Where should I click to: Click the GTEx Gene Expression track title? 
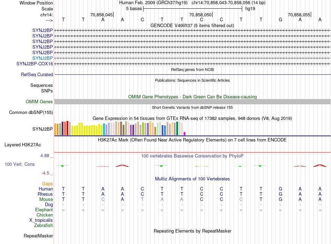[x=192, y=118]
